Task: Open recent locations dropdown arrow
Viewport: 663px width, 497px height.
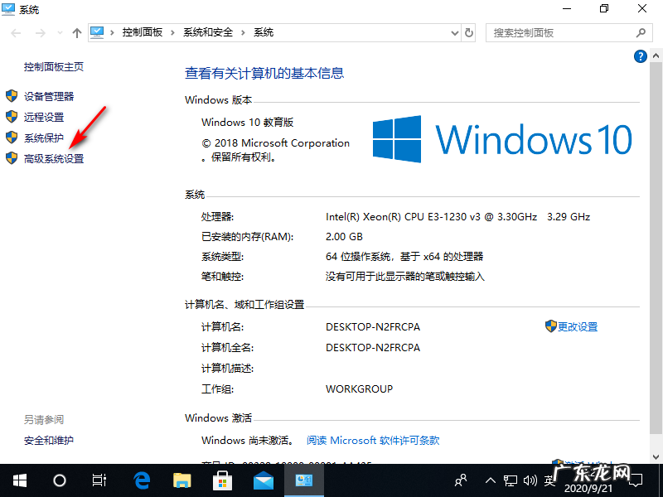Action: pos(60,33)
